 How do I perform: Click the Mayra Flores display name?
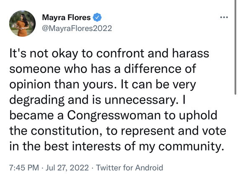tap(66, 17)
